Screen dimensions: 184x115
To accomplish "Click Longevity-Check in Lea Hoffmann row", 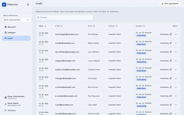I will point(114,52).
